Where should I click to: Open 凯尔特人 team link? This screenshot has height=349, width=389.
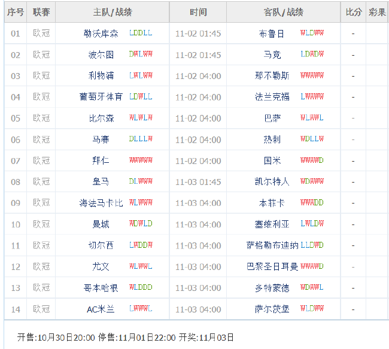272,182
